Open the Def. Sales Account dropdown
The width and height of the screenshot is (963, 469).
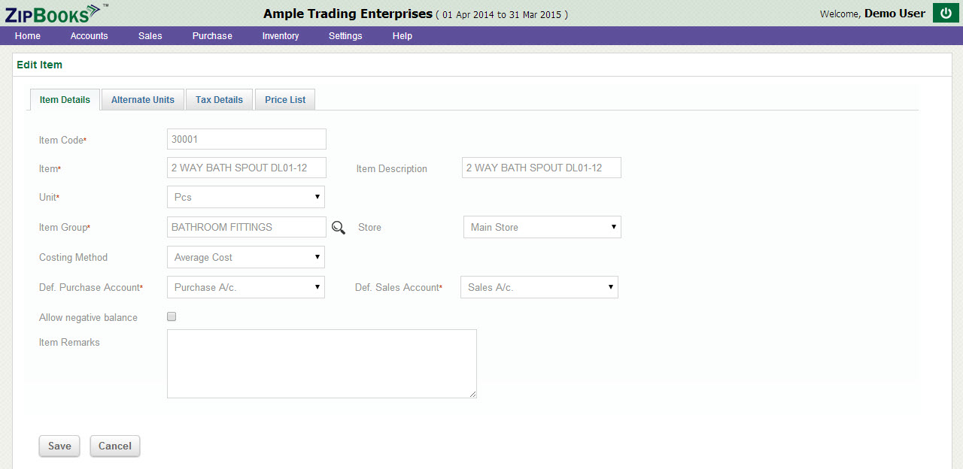pos(539,288)
